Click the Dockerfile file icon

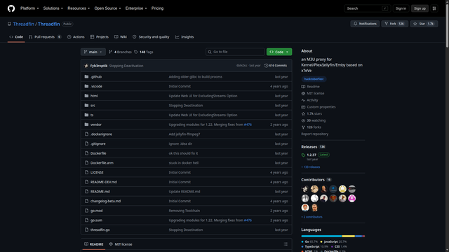86,153
